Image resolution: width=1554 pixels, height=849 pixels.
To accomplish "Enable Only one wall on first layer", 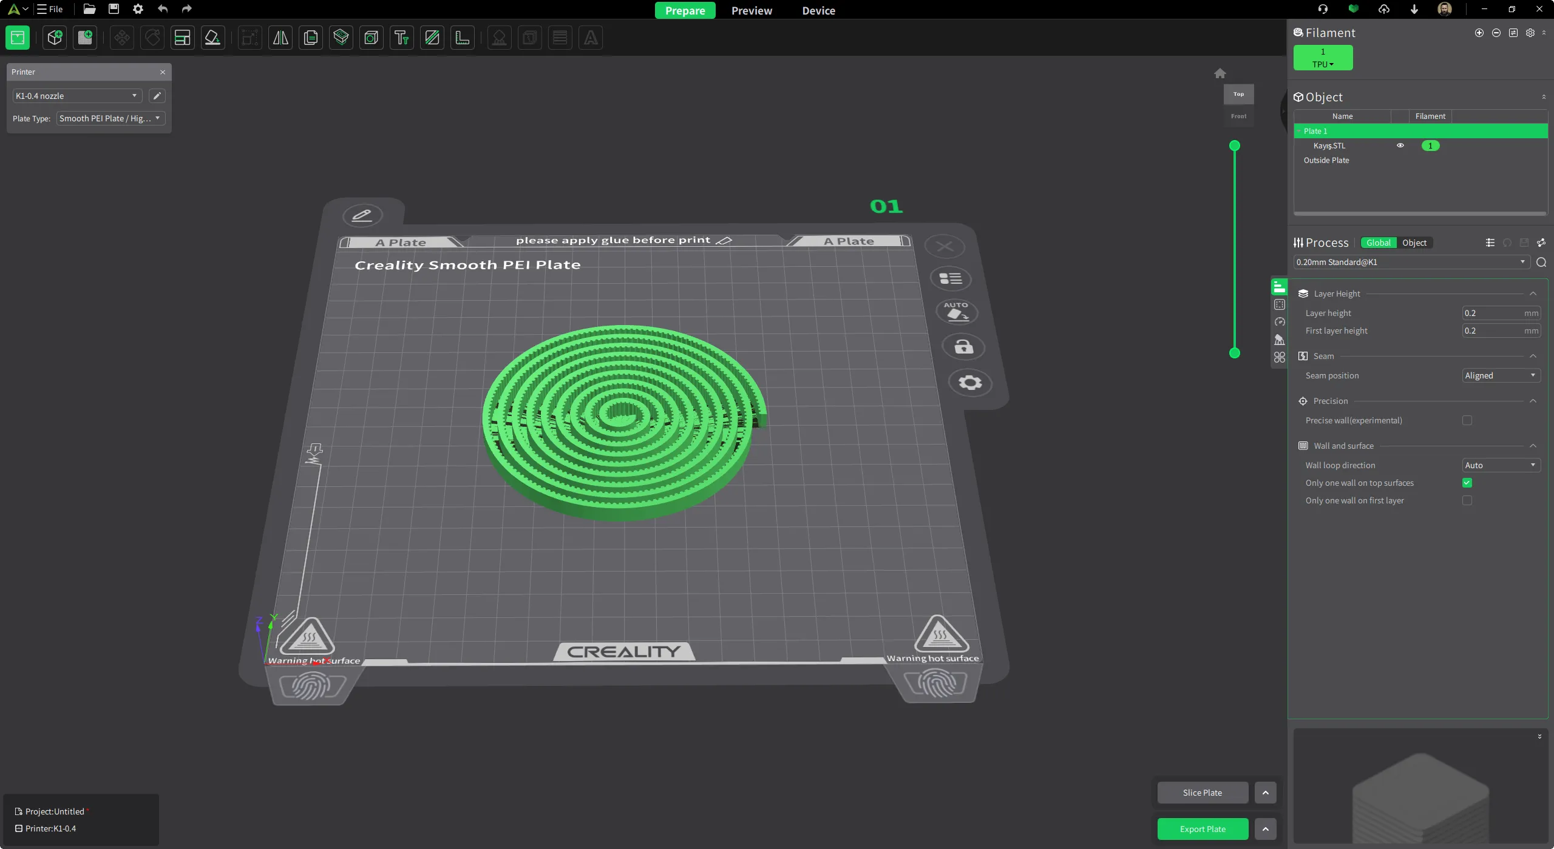I will point(1467,500).
